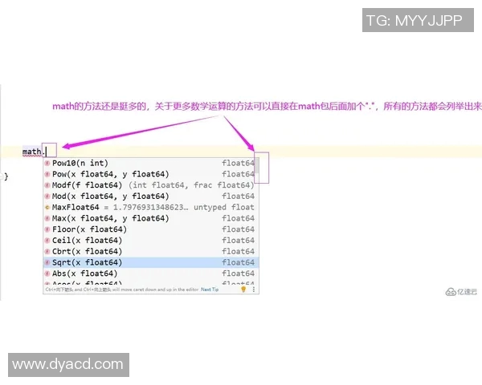The image size is (482, 385).
Task: Click the constant icon beside MaxFloat64
Action: (47, 207)
